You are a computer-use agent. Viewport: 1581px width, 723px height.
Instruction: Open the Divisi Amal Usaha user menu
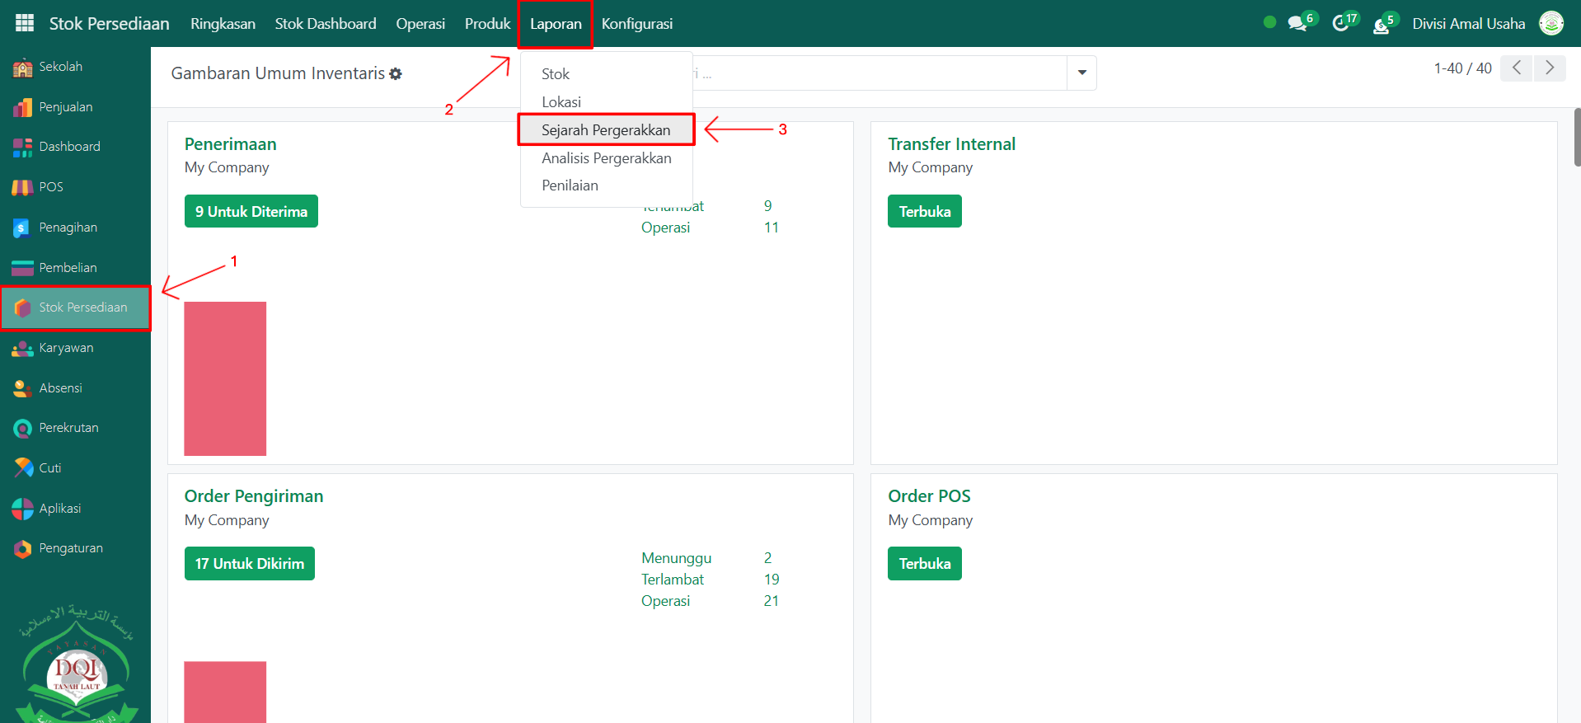[1468, 24]
